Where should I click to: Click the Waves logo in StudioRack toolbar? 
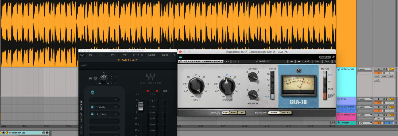[x=82, y=55]
